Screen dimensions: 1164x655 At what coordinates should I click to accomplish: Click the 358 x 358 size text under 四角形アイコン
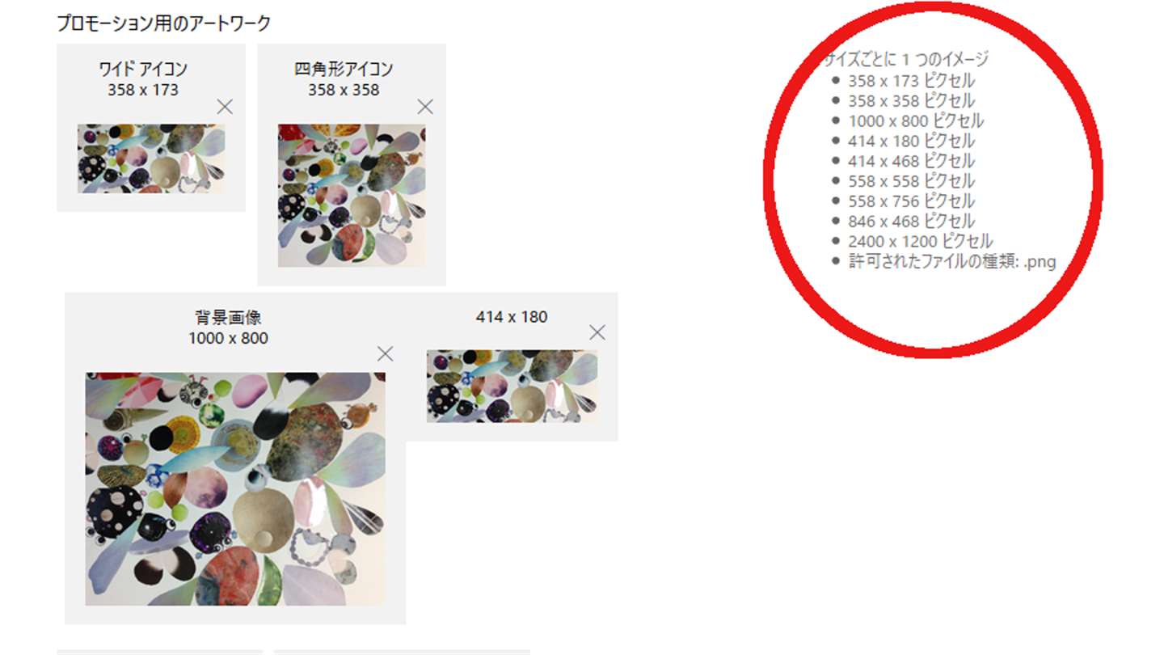[x=344, y=90]
